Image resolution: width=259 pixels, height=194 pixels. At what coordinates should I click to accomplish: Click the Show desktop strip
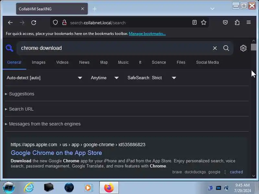tap(257, 188)
